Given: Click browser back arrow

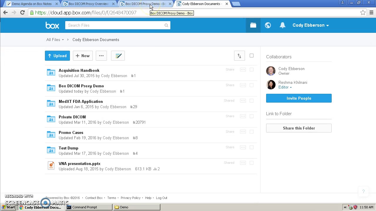Looking at the screenshot, I should point(5,12).
